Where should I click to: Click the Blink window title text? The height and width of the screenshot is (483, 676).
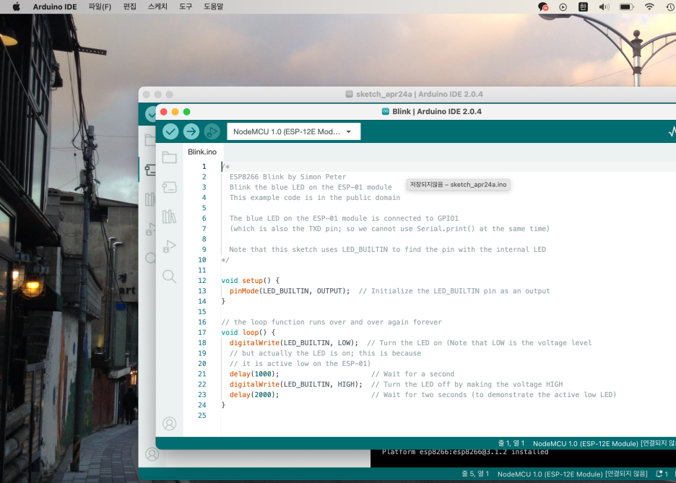click(x=436, y=112)
